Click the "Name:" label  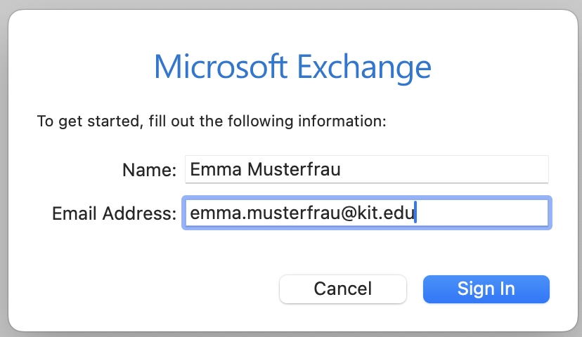149,170
